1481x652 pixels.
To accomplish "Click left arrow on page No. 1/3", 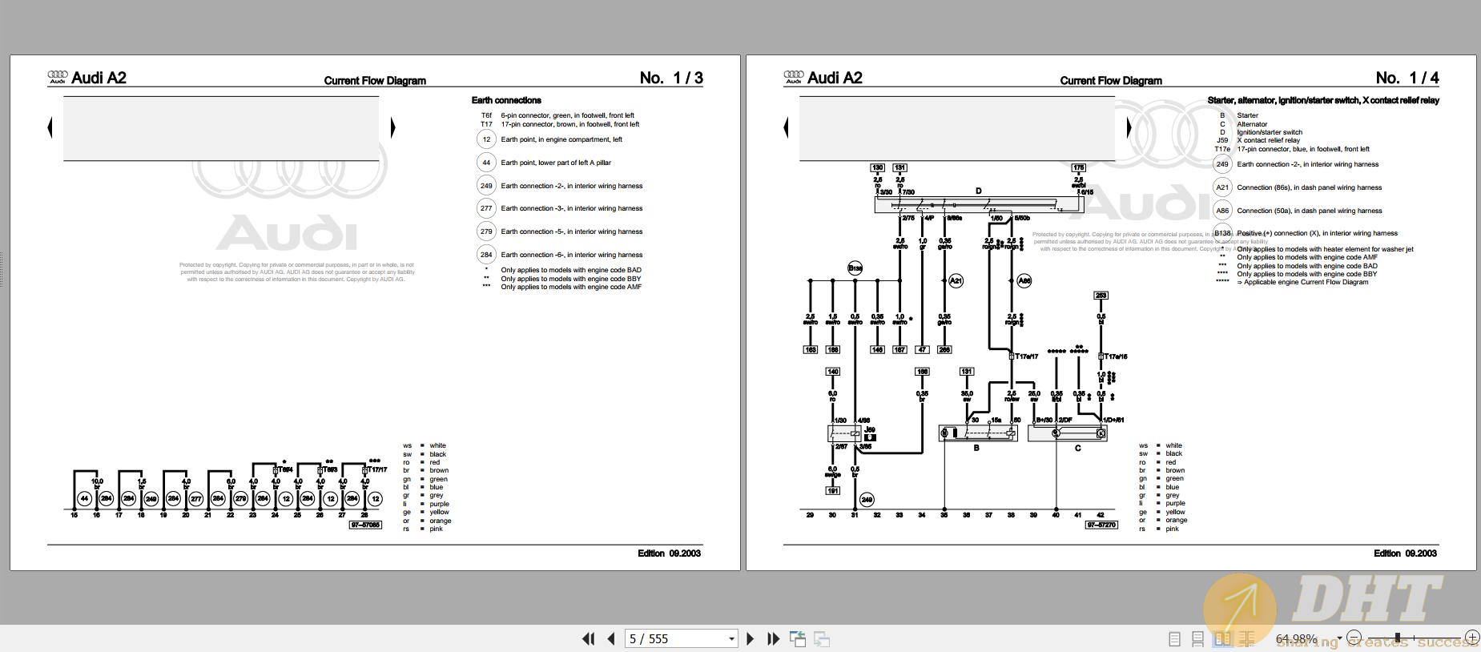I will tap(50, 127).
